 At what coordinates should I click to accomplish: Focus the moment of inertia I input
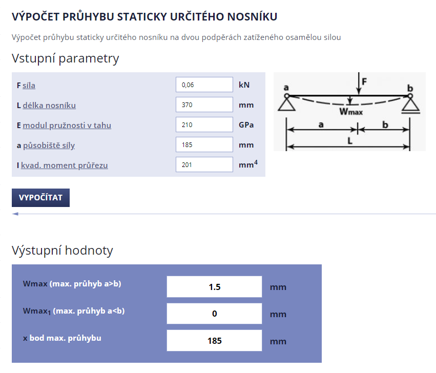[204, 164]
